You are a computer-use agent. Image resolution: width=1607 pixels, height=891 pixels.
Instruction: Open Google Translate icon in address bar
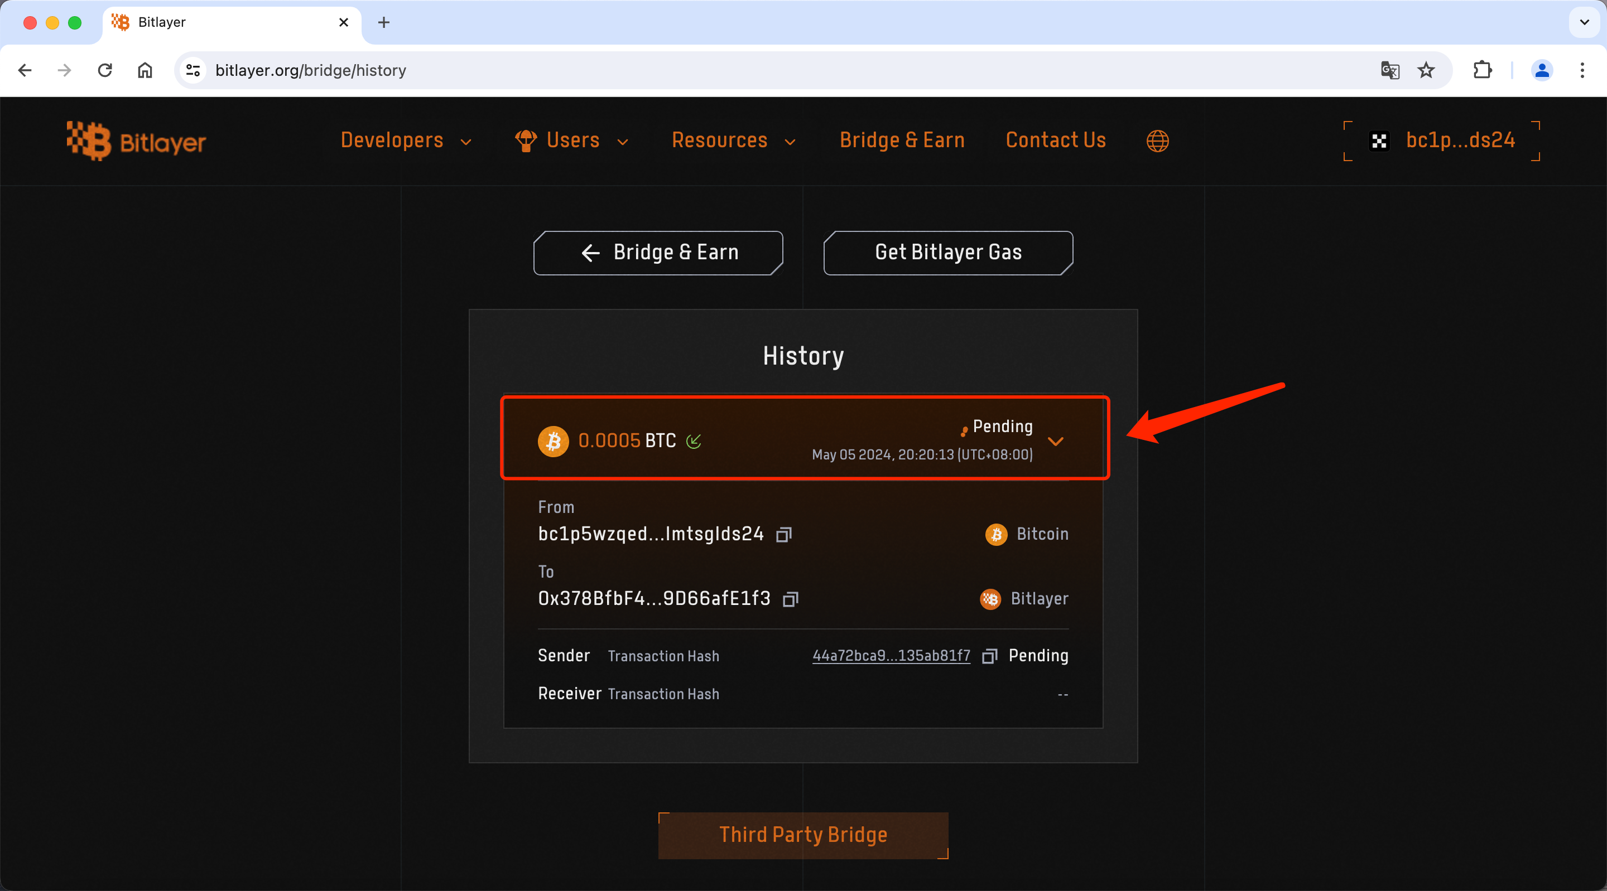[x=1389, y=70]
